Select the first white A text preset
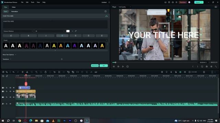The image size is (220, 123). (6, 45)
